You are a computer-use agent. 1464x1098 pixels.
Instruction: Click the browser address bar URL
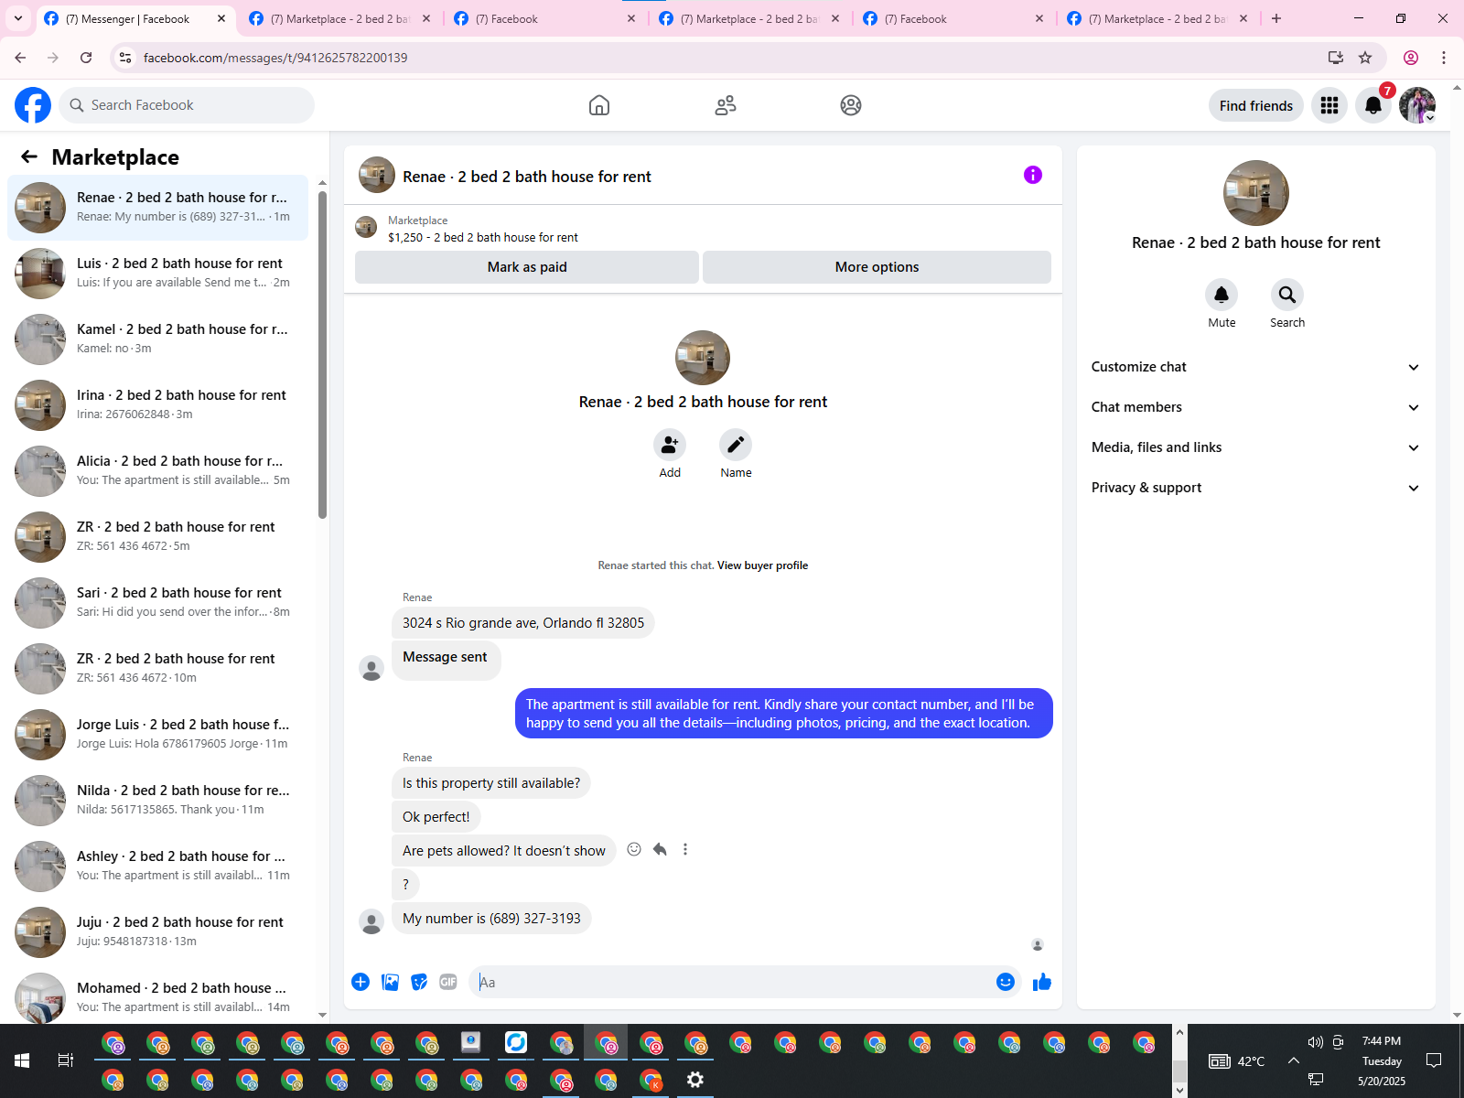click(275, 58)
